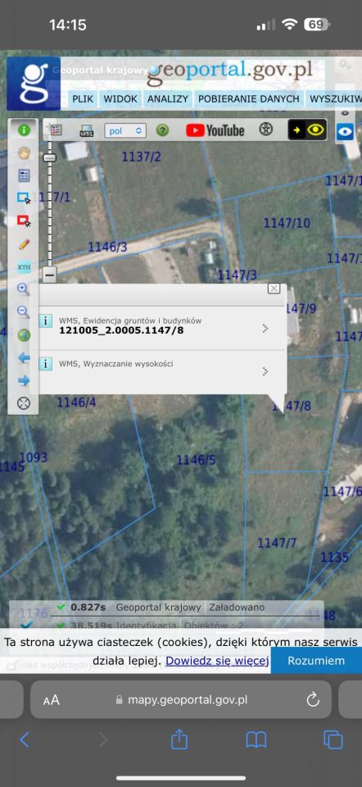
Task: Open Safari tabs overview
Action: [x=333, y=739]
